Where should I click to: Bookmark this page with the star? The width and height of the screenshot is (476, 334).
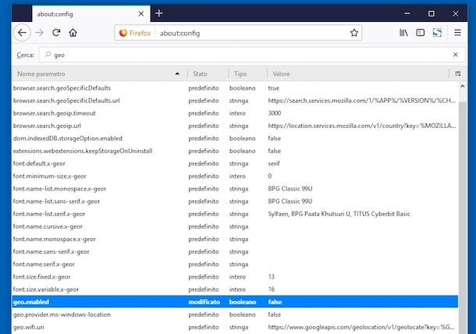354,33
